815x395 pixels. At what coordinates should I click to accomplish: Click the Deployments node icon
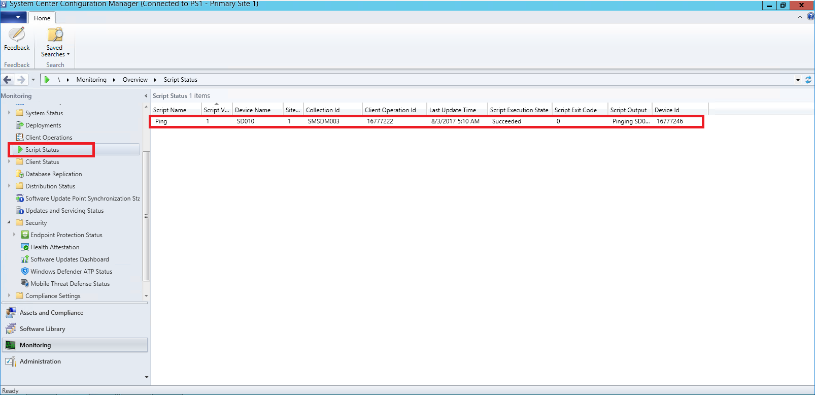20,125
